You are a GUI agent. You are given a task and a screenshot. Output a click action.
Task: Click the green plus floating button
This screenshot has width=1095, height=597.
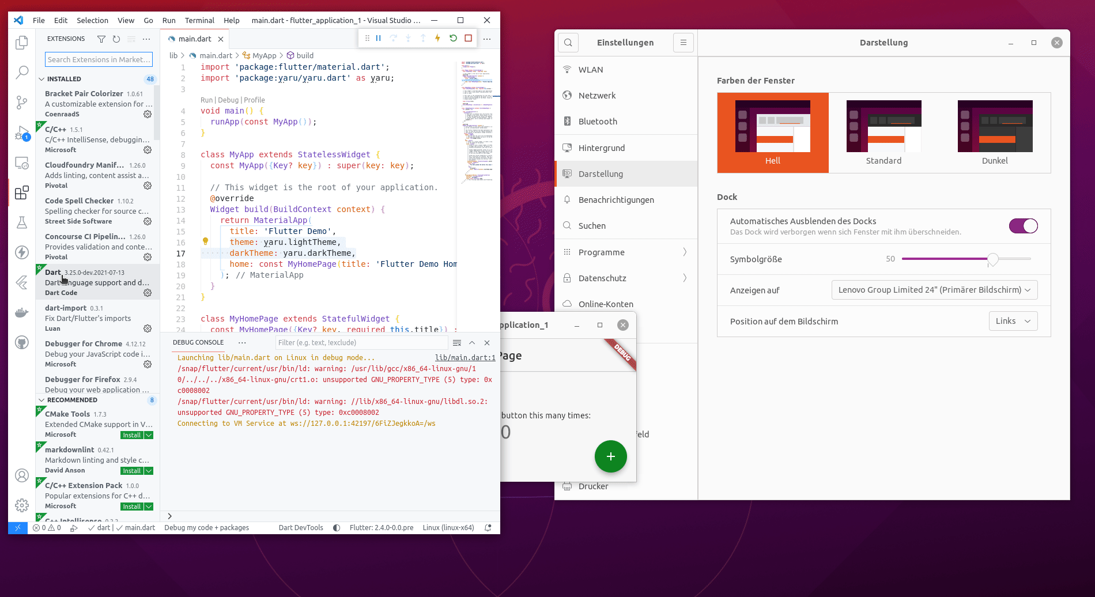point(611,456)
